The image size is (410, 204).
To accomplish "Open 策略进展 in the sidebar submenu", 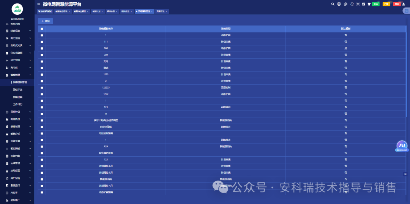I will click(18, 97).
